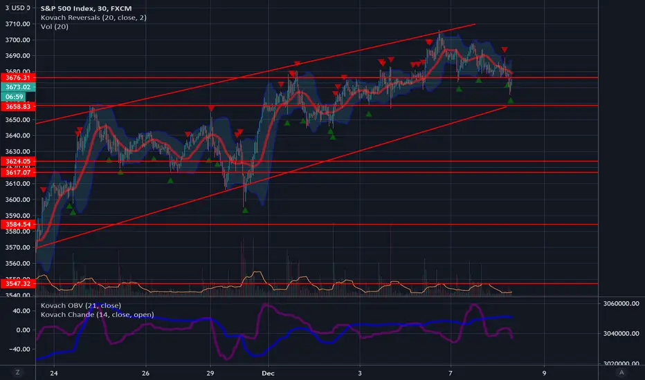
Task: Click the 3624.05 red price label
Action: pyautogui.click(x=18, y=161)
